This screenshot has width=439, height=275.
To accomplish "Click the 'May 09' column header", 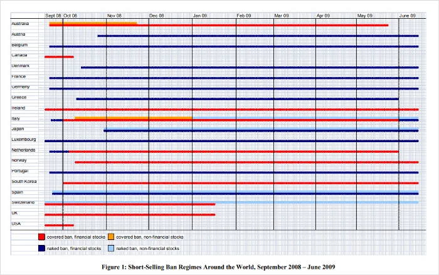I will click(365, 16).
